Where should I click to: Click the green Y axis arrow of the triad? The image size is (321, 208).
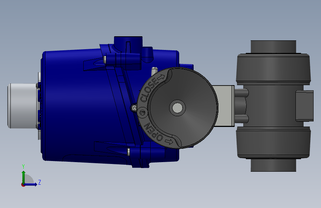click(x=24, y=177)
